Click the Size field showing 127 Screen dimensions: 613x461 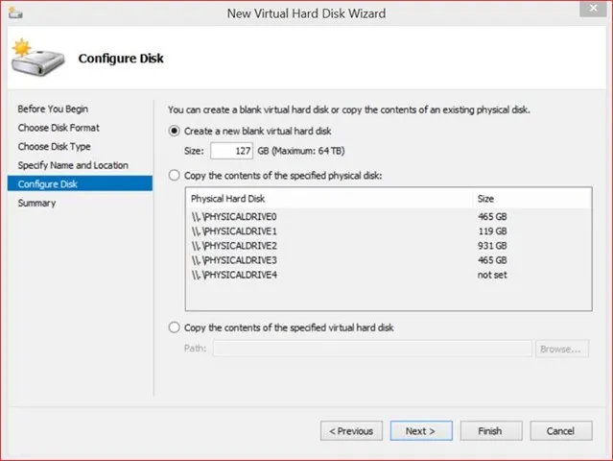tap(231, 151)
